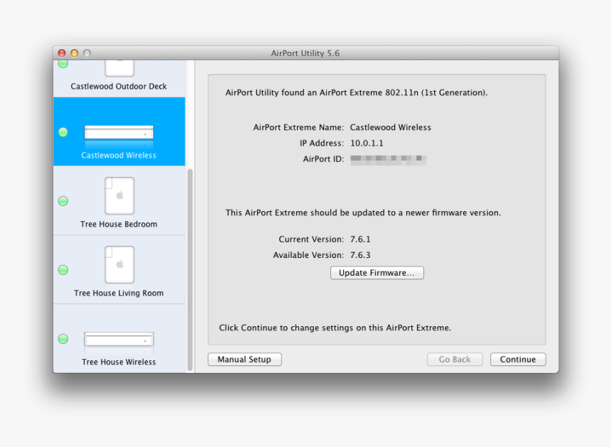Select the Castlewood Wireless base station icon

(119, 132)
